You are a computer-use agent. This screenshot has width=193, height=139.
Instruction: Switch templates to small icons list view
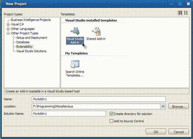tap(186, 13)
